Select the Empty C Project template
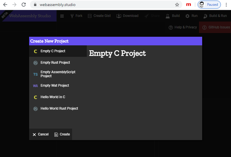The image size is (231, 157). pyautogui.click(x=58, y=51)
